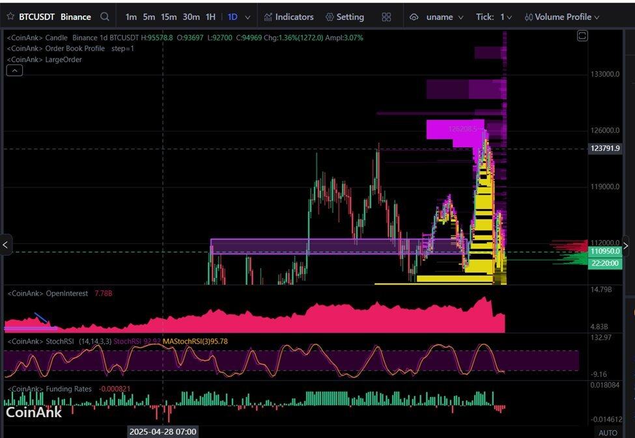Expand the timeframe dropdown next to 1D

[x=247, y=18]
